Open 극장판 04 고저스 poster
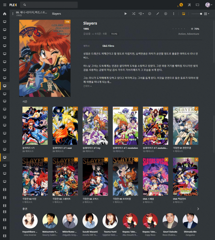 [95, 177]
